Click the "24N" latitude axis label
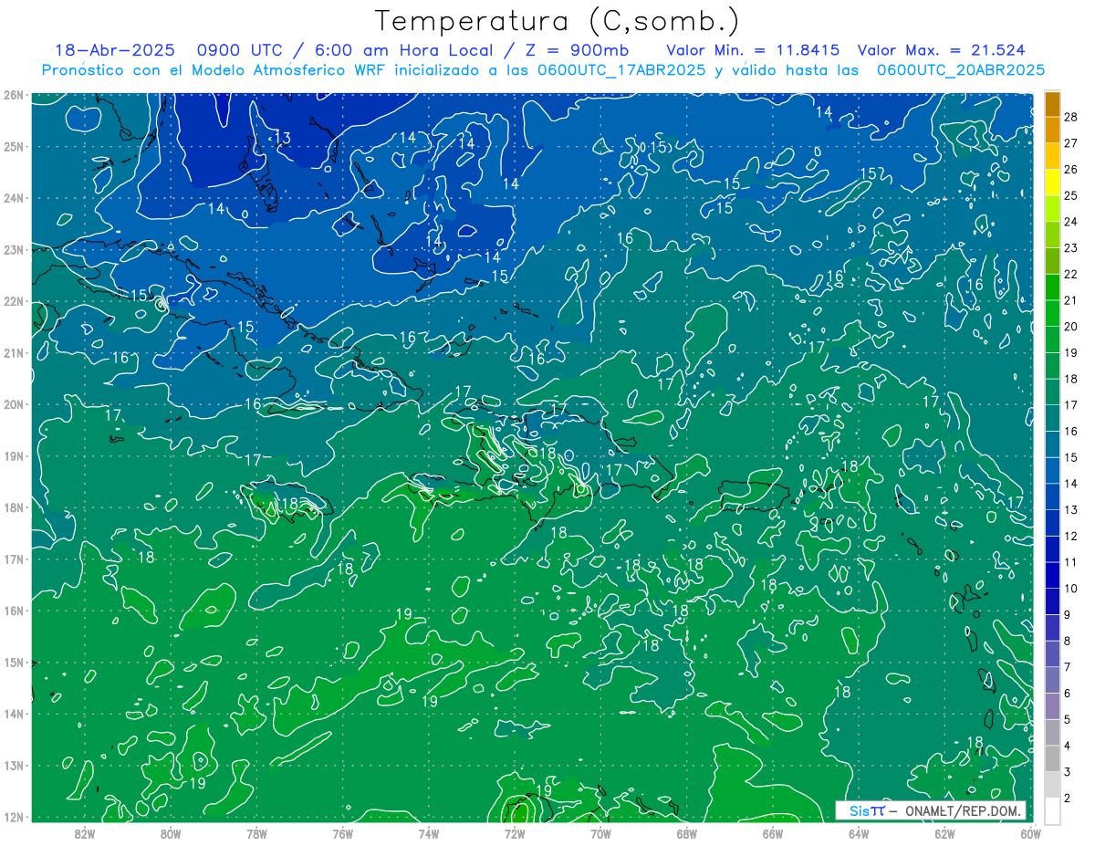Image resolution: width=1095 pixels, height=846 pixels. click(x=13, y=198)
